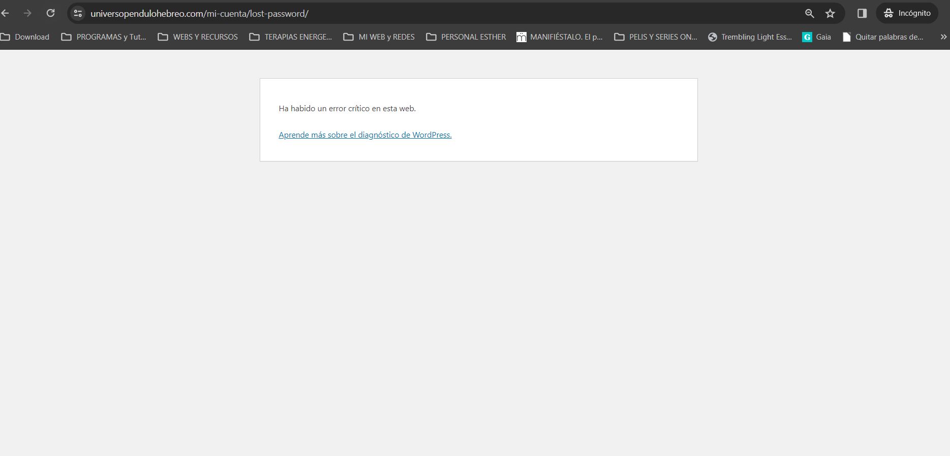Open the MI WEB y REDES bookmarks folder
The width and height of the screenshot is (950, 456).
(x=379, y=37)
